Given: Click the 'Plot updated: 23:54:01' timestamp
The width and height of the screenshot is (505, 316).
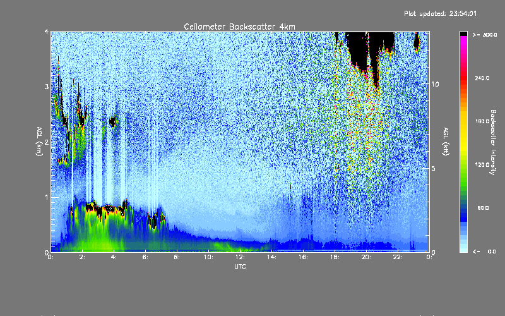Looking at the screenshot, I should click(x=440, y=13).
